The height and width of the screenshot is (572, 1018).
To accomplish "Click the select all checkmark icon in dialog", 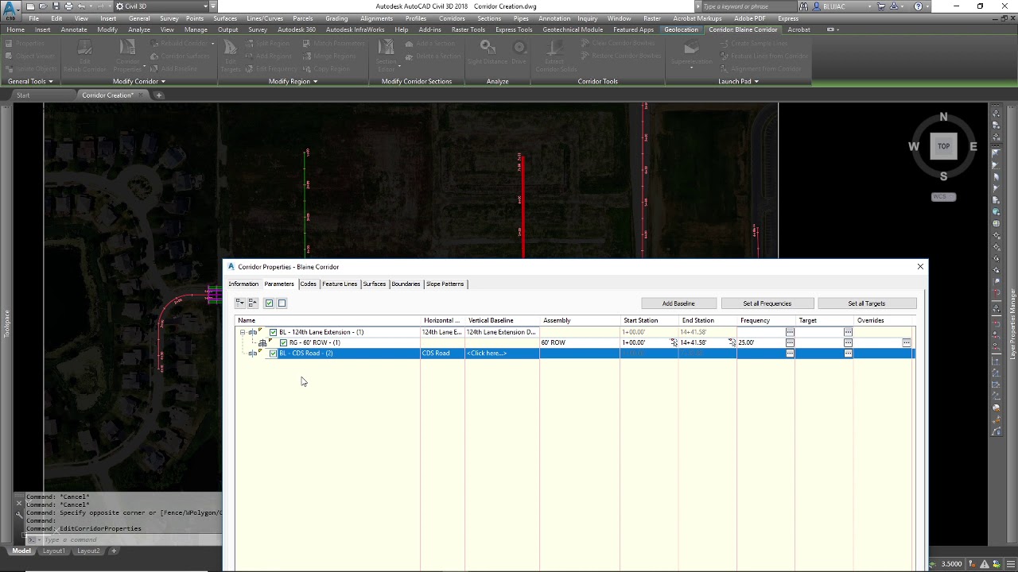I will (x=269, y=303).
